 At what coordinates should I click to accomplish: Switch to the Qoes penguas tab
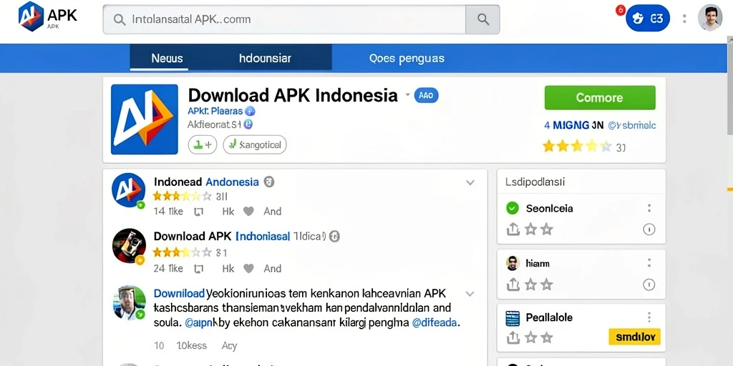407,59
